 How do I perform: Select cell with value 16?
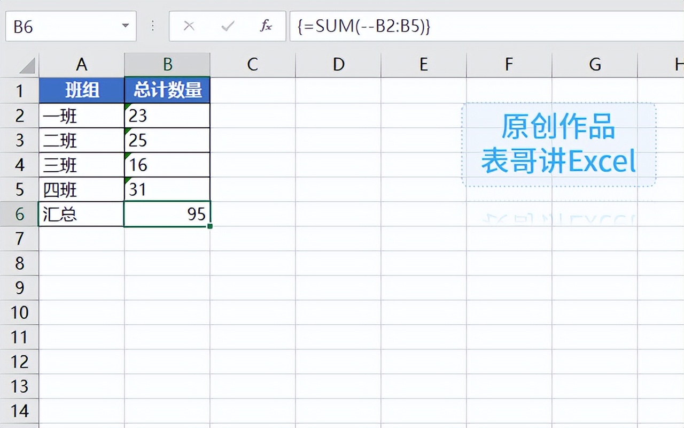(167, 164)
